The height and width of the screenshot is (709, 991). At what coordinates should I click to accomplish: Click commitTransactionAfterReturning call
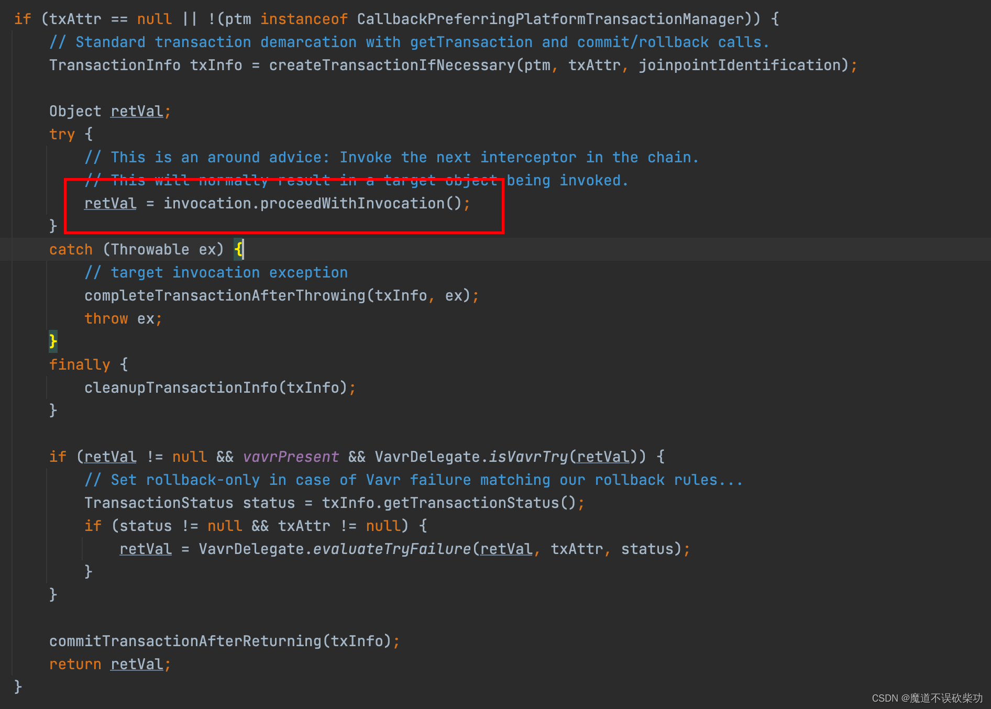click(185, 641)
